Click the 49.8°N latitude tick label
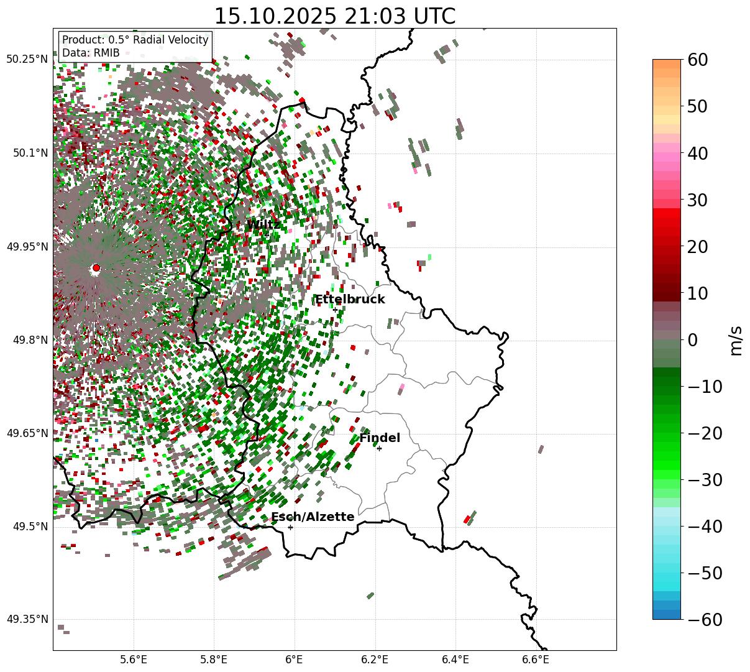This screenshot has width=750, height=672. 30,340
